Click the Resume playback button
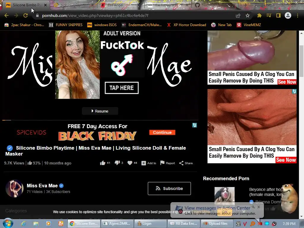This screenshot has width=304, height=228. tap(100, 111)
